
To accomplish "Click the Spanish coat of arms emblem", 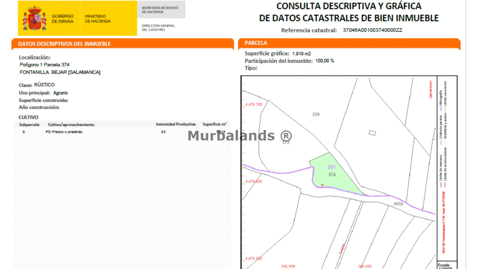I will (34, 18).
